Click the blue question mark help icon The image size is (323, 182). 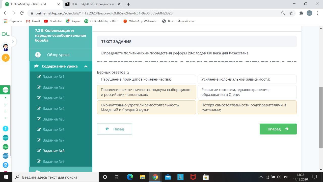coord(6,128)
